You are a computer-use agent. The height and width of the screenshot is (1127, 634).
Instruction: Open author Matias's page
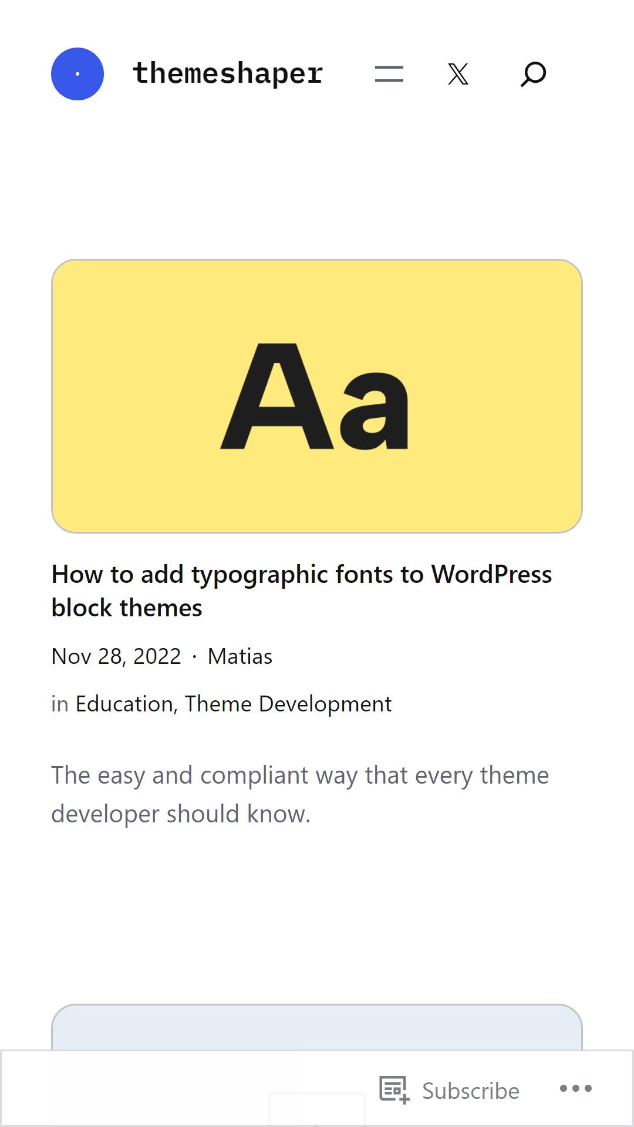[x=240, y=656]
